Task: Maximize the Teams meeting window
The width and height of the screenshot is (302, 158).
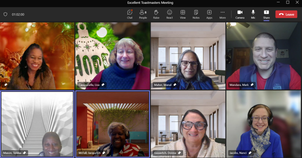Action: coord(288,2)
